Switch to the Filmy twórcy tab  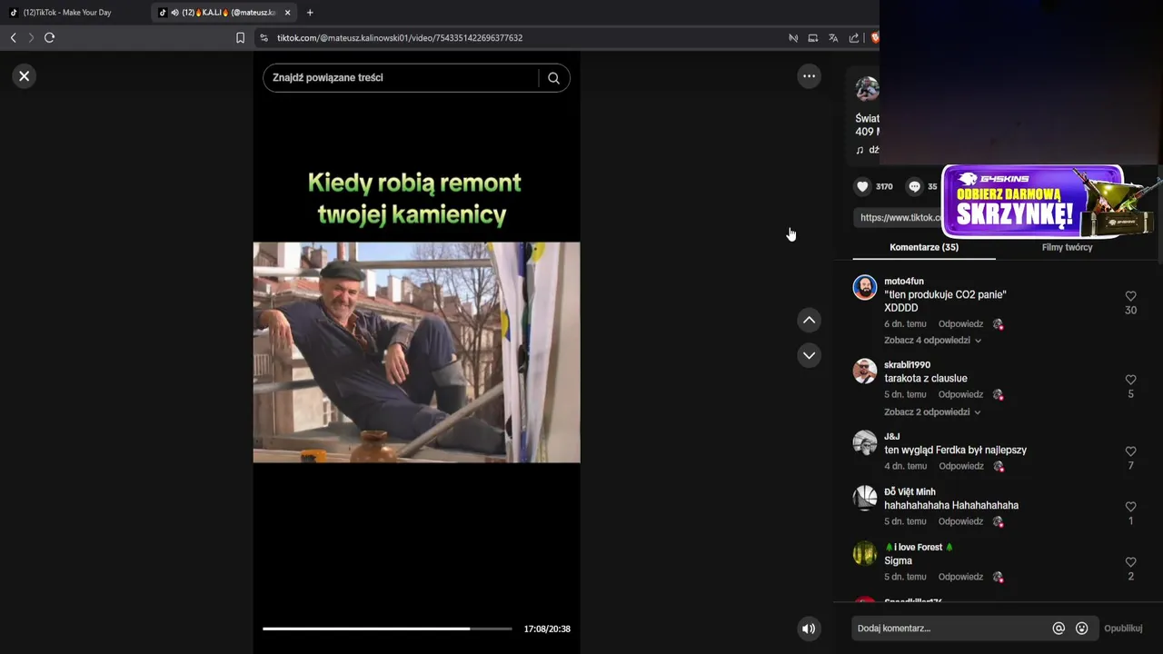point(1067,247)
